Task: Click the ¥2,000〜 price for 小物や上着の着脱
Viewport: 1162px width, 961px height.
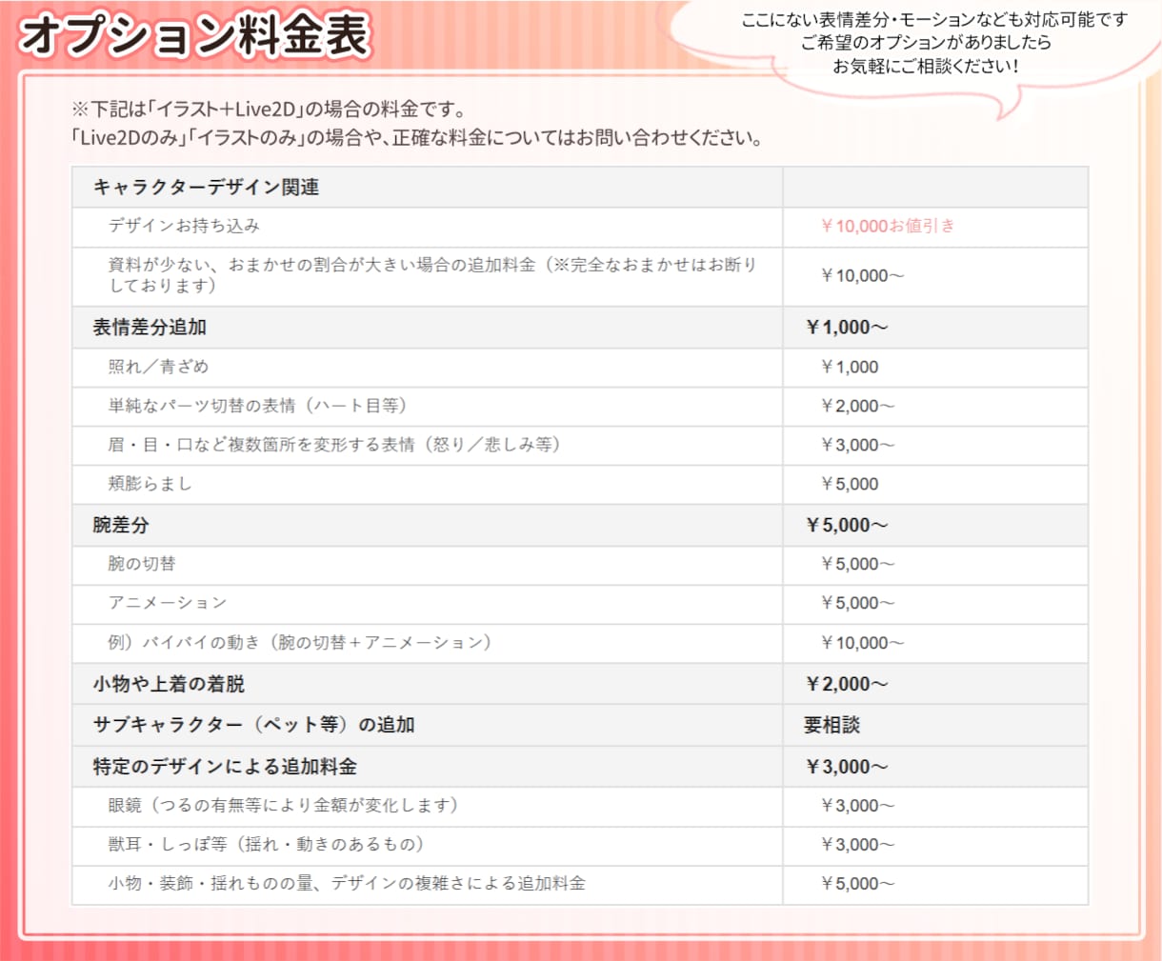Action: (846, 684)
